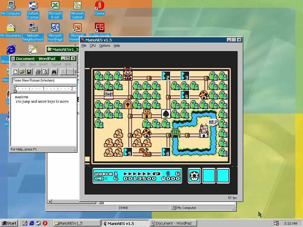Select the Microsoft PowerPoint desktop shortcut

click(x=77, y=30)
